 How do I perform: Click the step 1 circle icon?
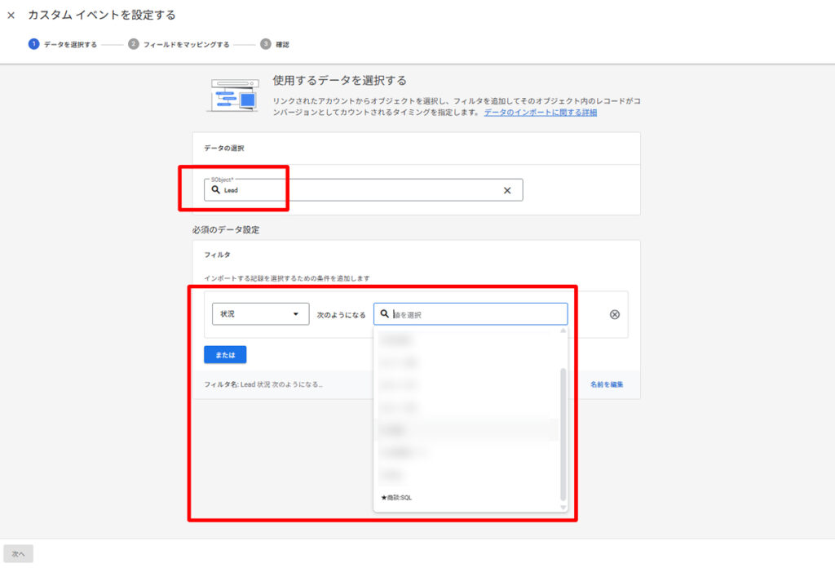(x=33, y=44)
